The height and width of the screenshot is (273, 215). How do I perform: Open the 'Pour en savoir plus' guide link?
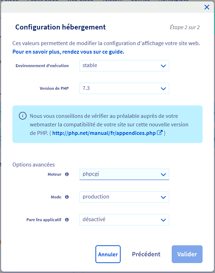[x=68, y=52]
